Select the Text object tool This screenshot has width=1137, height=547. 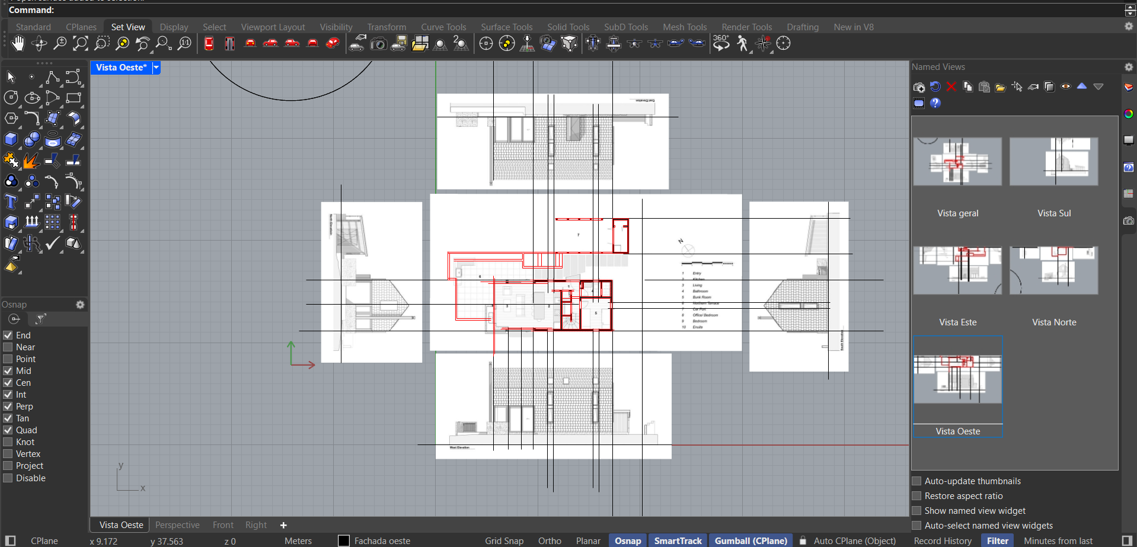11,202
